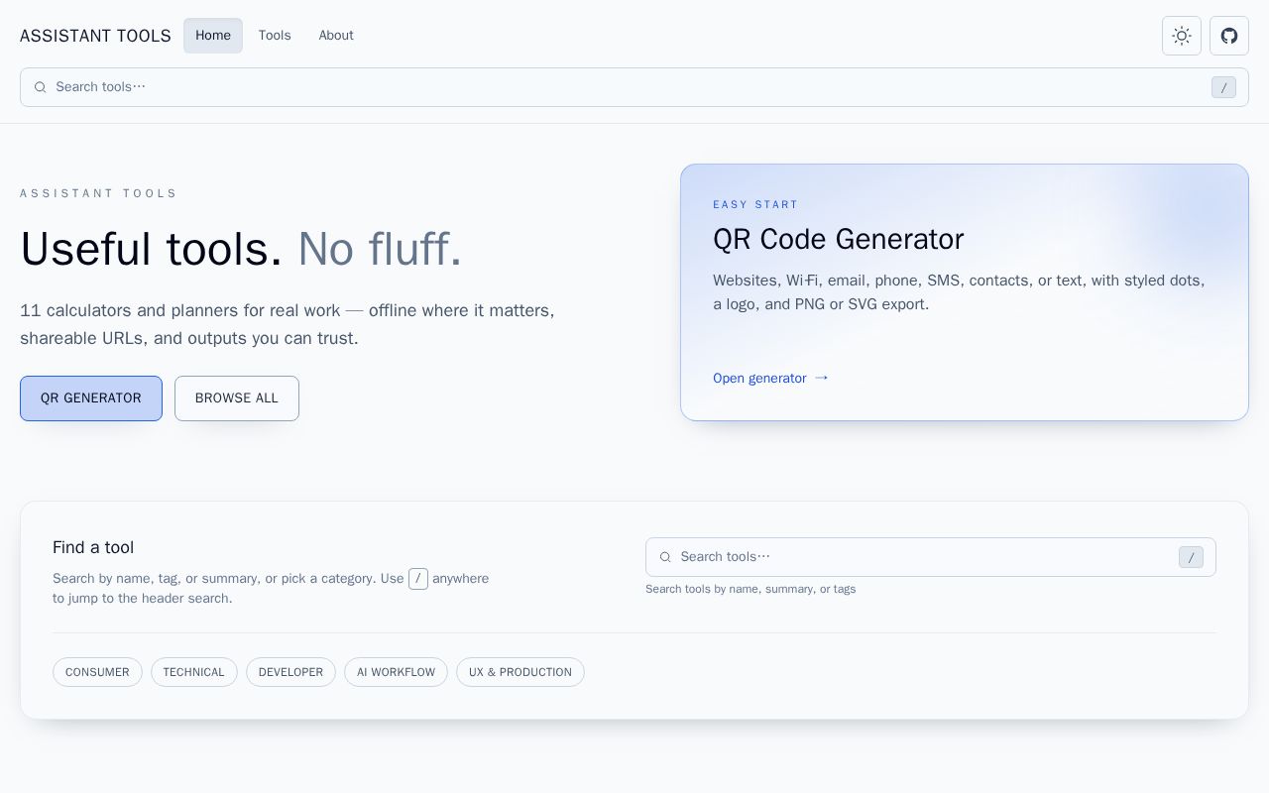Open the GitHub repository icon
This screenshot has height=793, width=1269.
(x=1229, y=36)
